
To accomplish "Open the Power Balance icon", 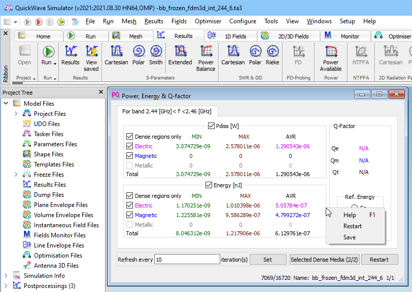I will pos(207,51).
